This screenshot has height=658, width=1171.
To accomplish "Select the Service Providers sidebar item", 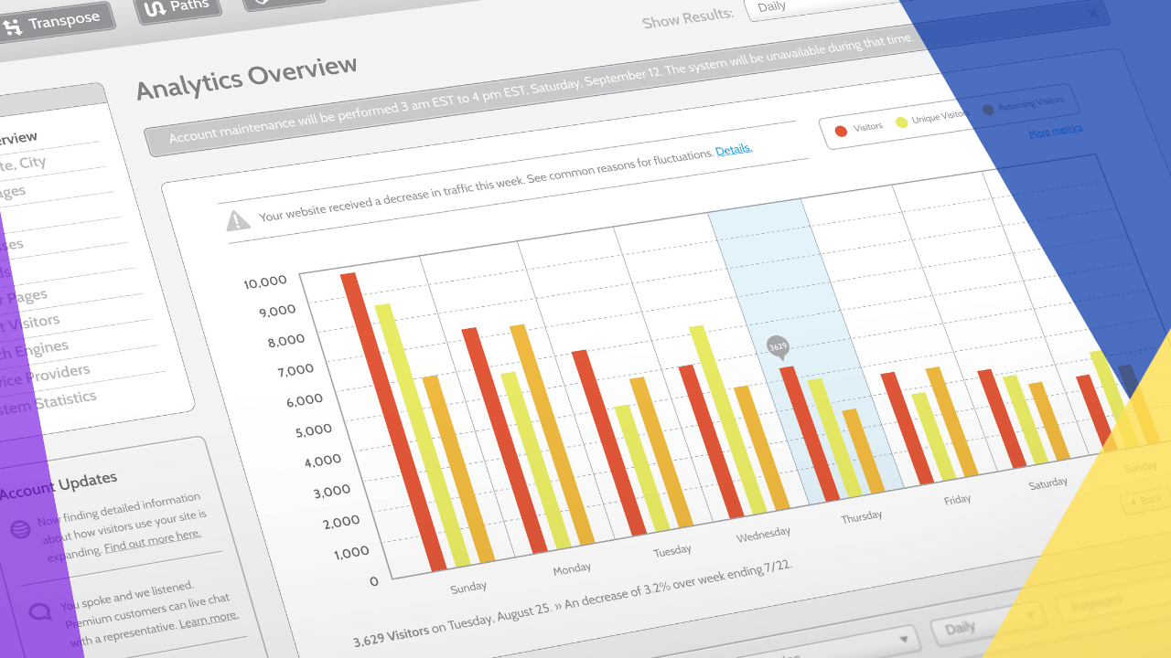I will point(45,375).
